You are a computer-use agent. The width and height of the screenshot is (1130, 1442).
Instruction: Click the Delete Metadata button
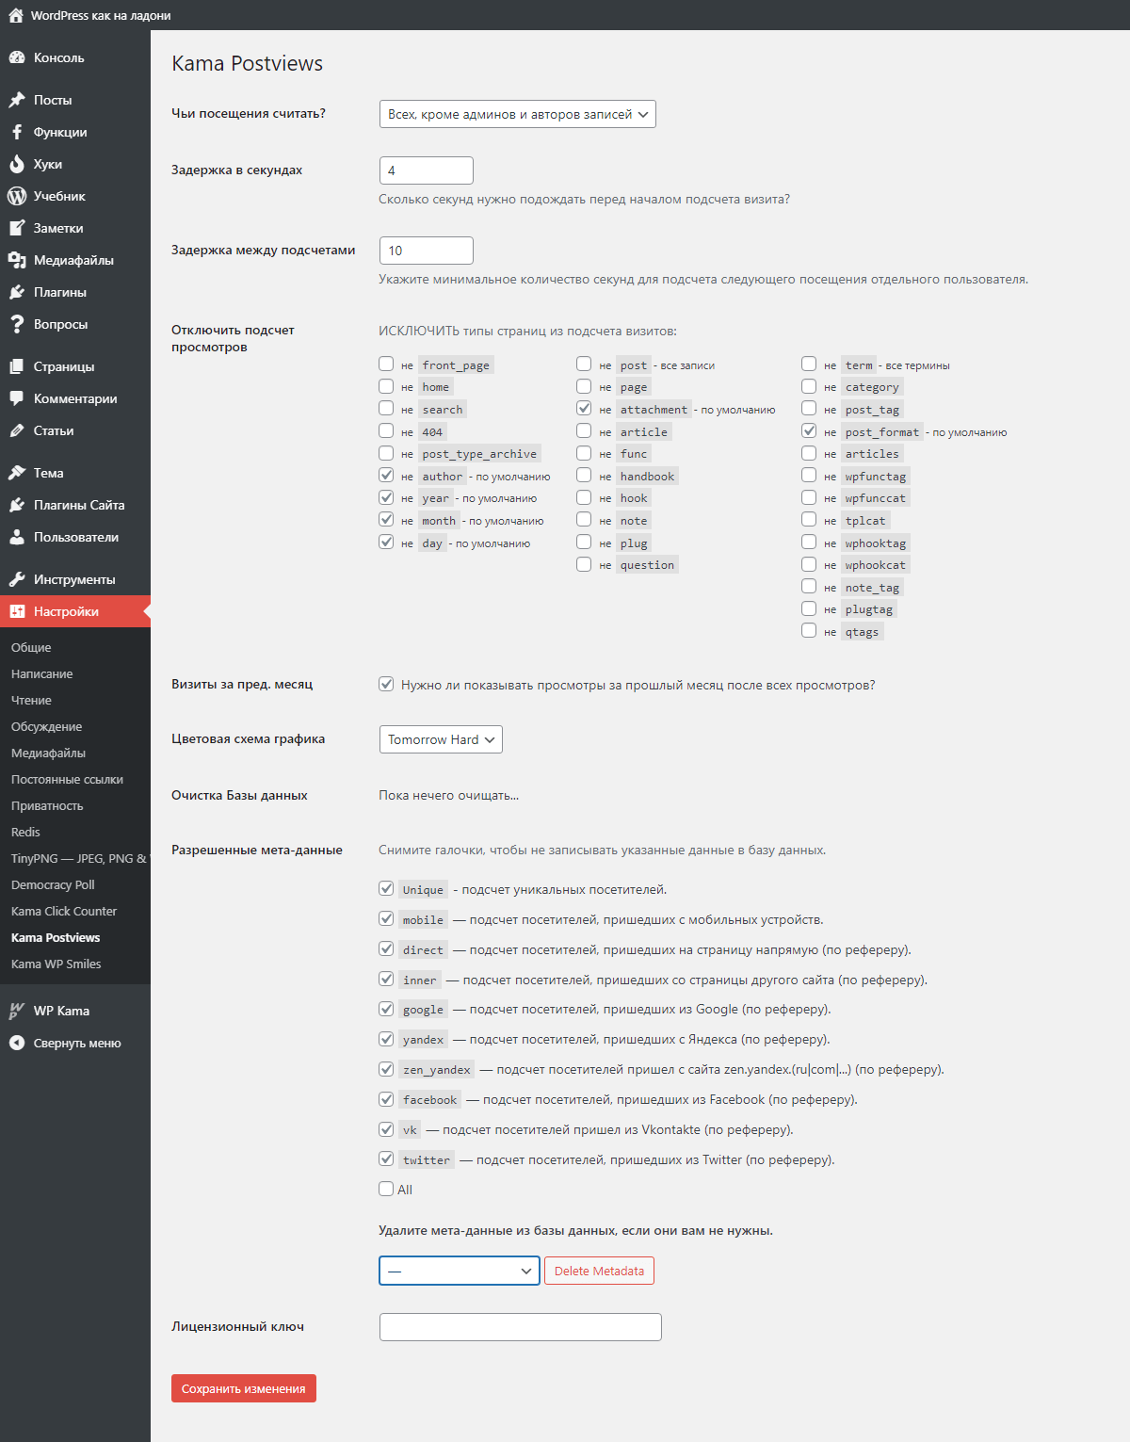point(599,1271)
